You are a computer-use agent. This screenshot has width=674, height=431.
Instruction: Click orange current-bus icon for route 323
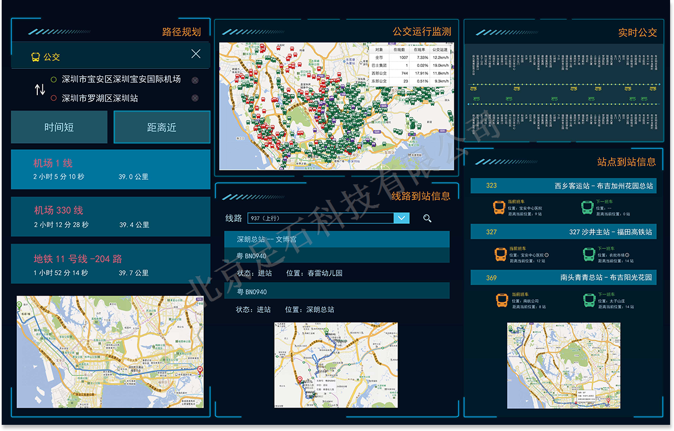coord(499,208)
